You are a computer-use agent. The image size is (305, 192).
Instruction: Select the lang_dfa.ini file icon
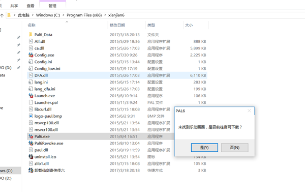click(30, 89)
